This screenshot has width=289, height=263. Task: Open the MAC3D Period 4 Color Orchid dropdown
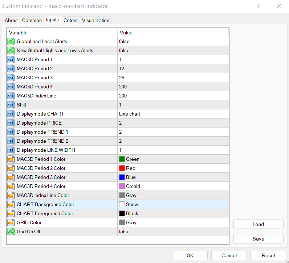[x=173, y=186]
